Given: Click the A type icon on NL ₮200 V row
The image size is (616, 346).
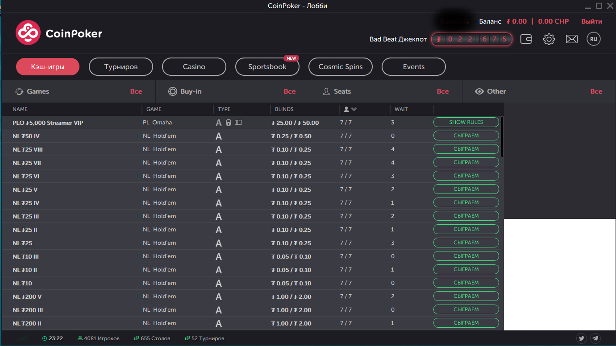Looking at the screenshot, I should click(219, 297).
